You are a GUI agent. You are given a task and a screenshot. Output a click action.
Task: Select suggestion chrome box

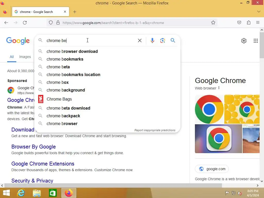[x=108, y=82]
